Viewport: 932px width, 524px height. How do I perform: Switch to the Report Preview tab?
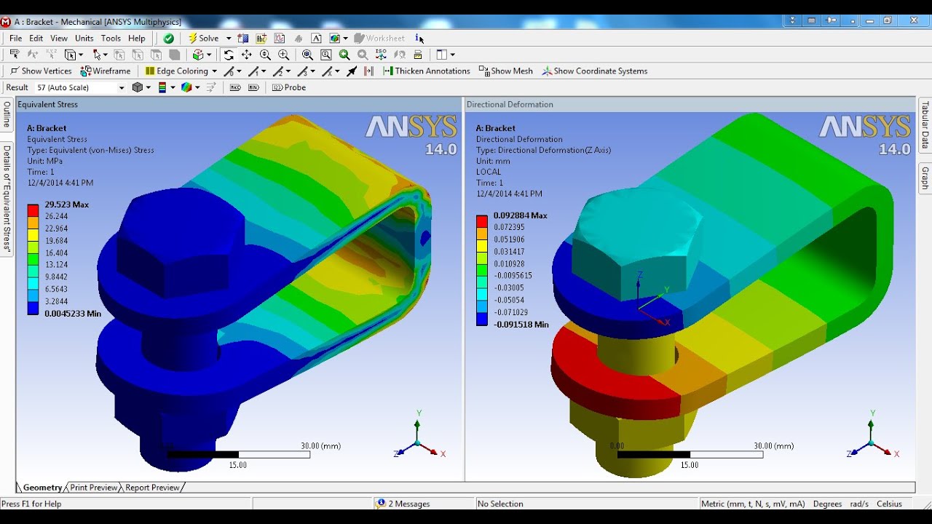coord(152,488)
